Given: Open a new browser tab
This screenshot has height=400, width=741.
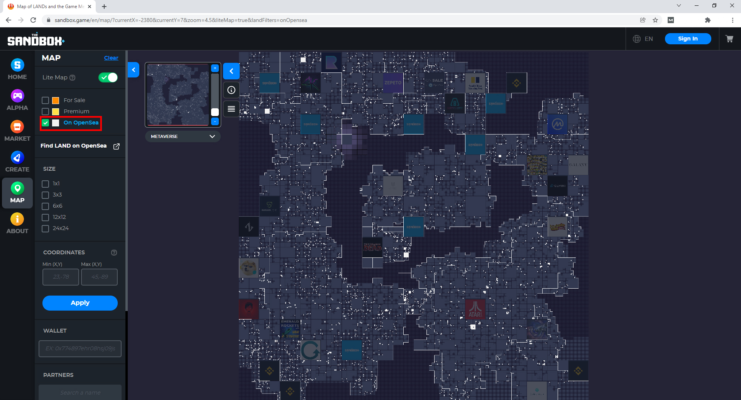Looking at the screenshot, I should 104,7.
